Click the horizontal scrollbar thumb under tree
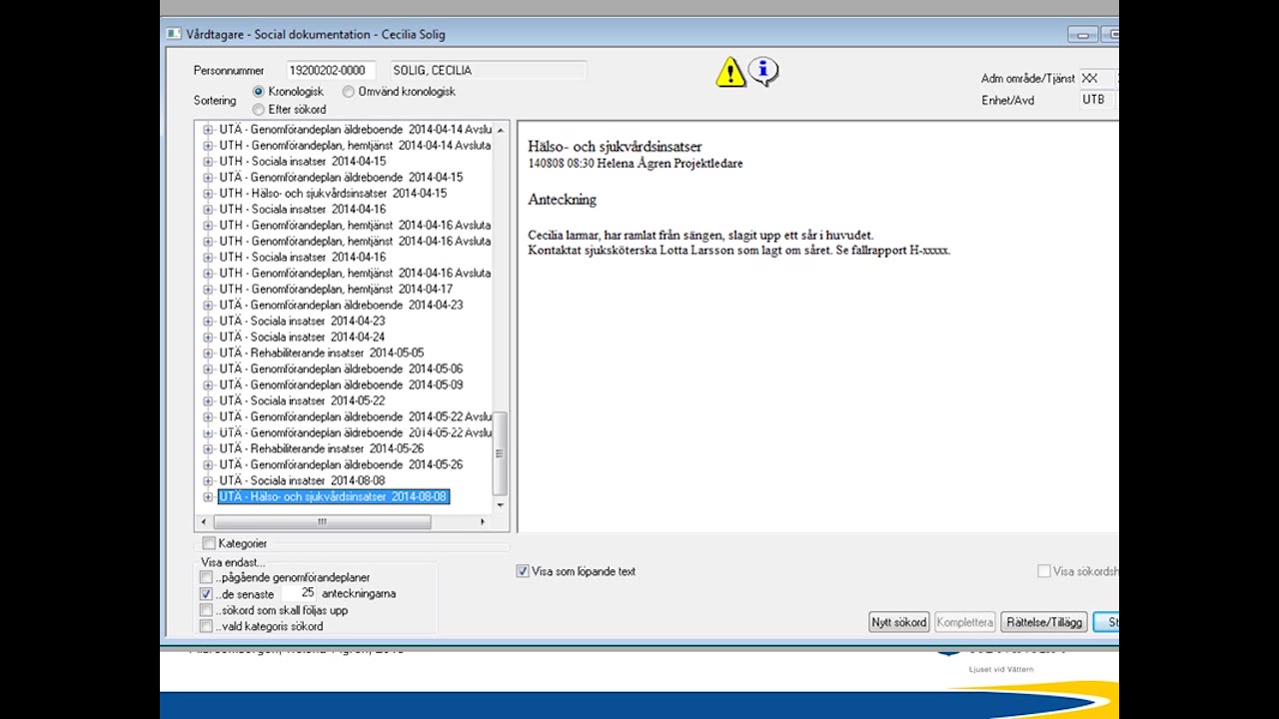Image resolution: width=1279 pixels, height=719 pixels. click(322, 522)
